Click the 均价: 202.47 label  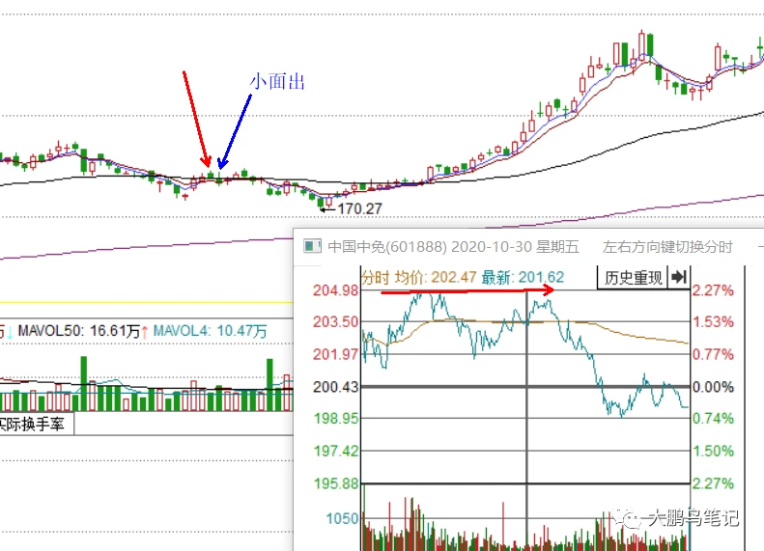tap(435, 278)
